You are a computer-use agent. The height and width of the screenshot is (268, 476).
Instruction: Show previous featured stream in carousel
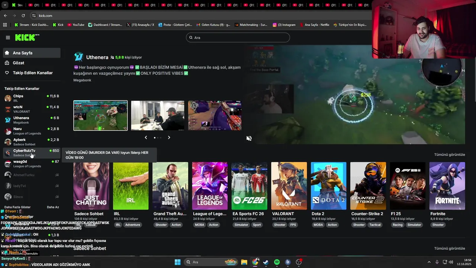(146, 138)
